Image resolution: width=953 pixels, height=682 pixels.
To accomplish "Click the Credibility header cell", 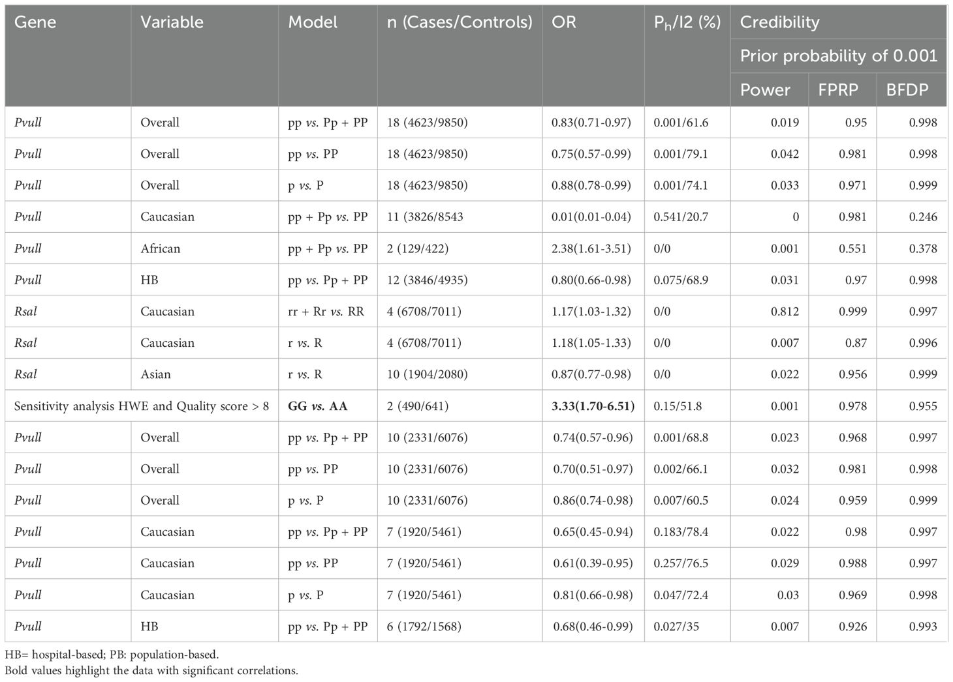I will click(779, 22).
